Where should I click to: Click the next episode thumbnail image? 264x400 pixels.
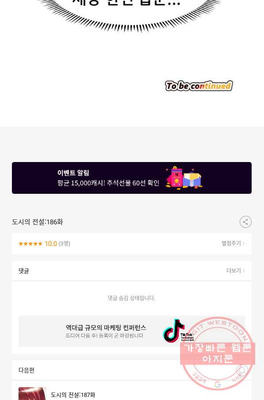tap(32, 394)
